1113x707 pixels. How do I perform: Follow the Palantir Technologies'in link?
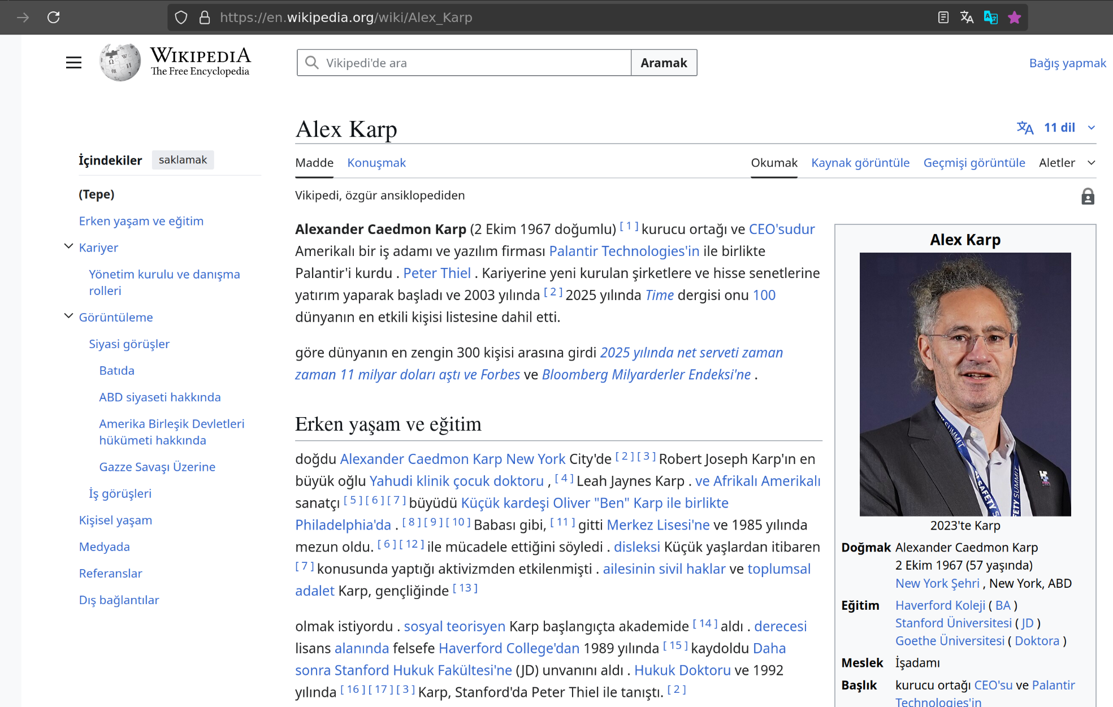(x=624, y=251)
